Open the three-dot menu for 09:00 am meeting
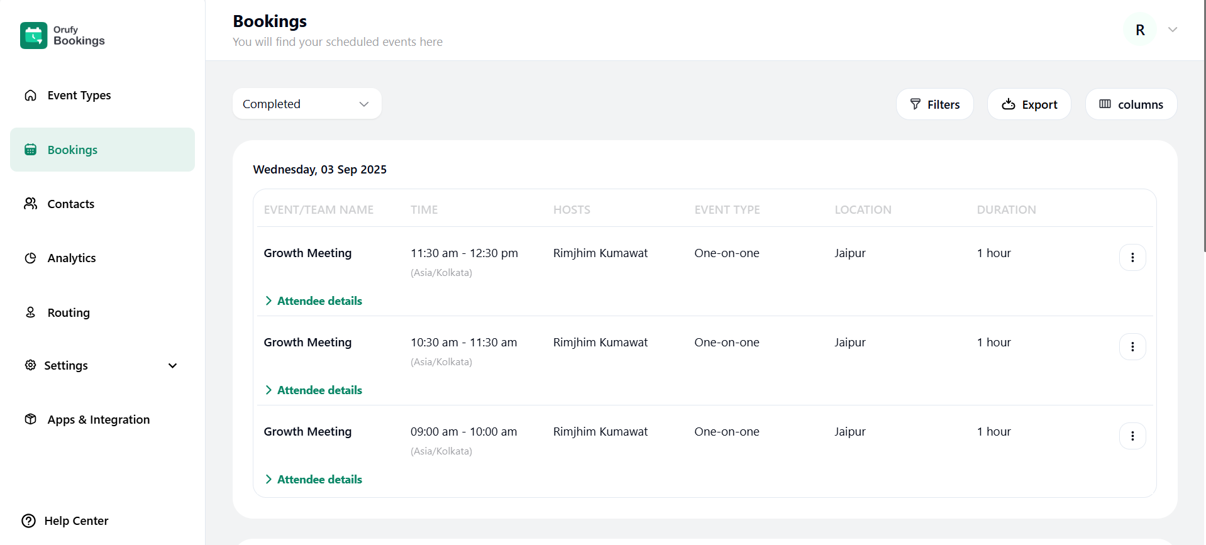This screenshot has height=545, width=1206. pyautogui.click(x=1132, y=436)
